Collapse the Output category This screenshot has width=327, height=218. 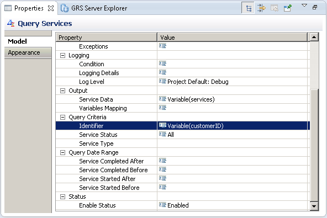[62, 91]
